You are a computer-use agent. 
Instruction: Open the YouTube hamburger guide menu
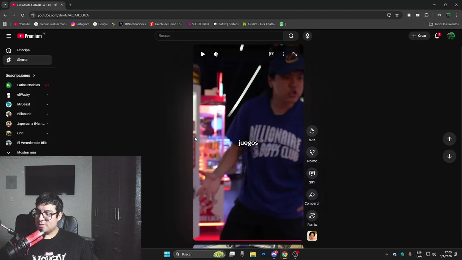click(x=9, y=36)
